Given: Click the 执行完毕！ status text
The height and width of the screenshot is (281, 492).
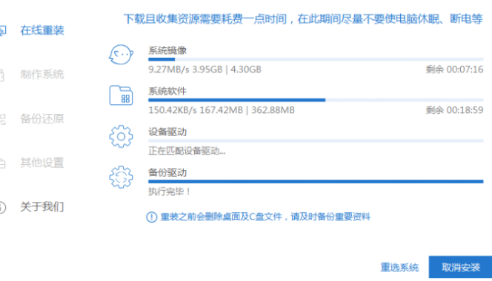Looking at the screenshot, I should point(170,192).
